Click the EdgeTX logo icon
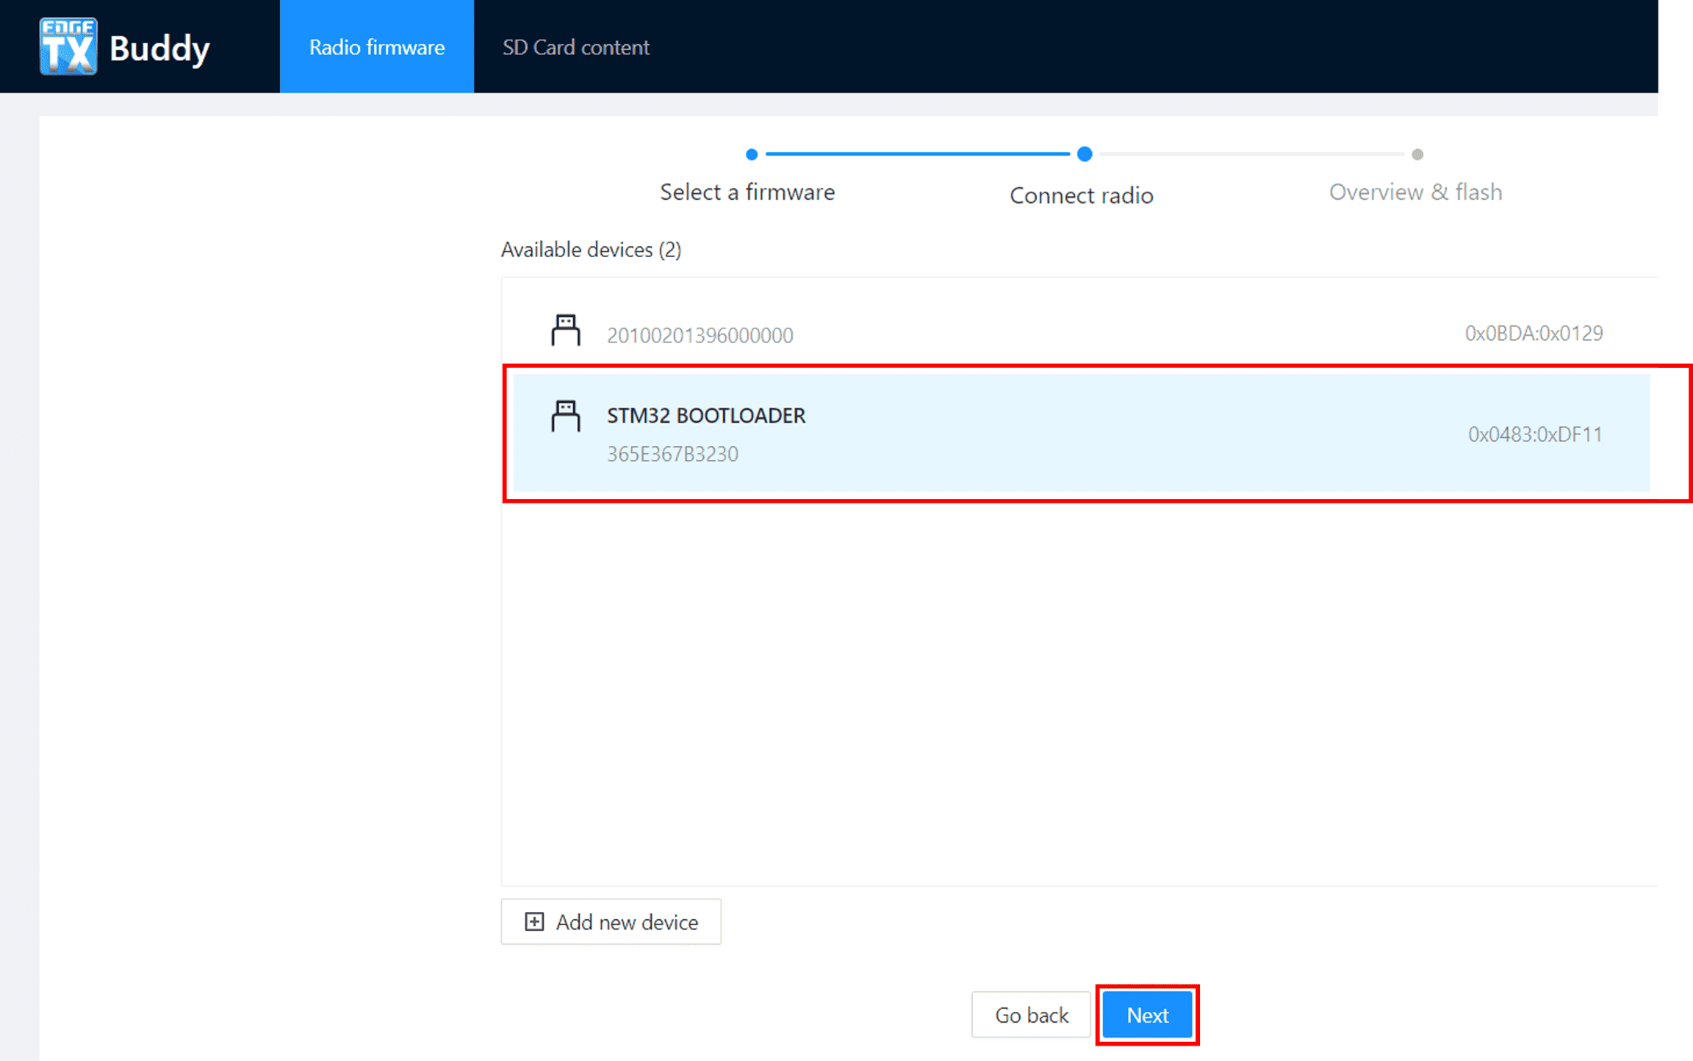This screenshot has height=1061, width=1693. pyautogui.click(x=68, y=46)
